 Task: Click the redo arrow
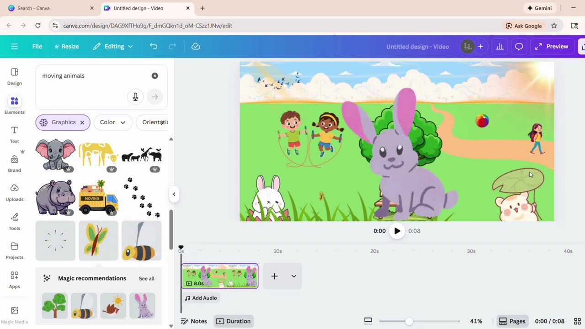172,46
